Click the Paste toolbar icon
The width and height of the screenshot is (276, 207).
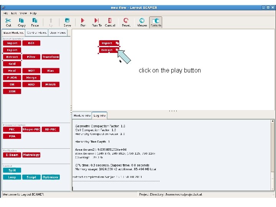tap(35, 20)
